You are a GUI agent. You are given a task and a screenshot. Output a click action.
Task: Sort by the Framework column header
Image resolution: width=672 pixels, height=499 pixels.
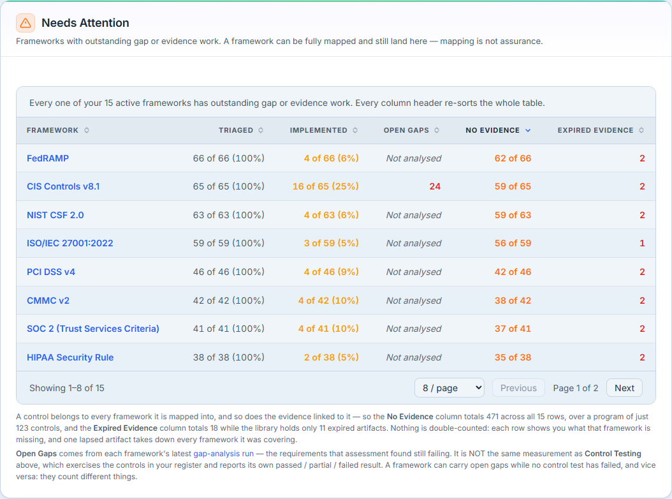58,130
